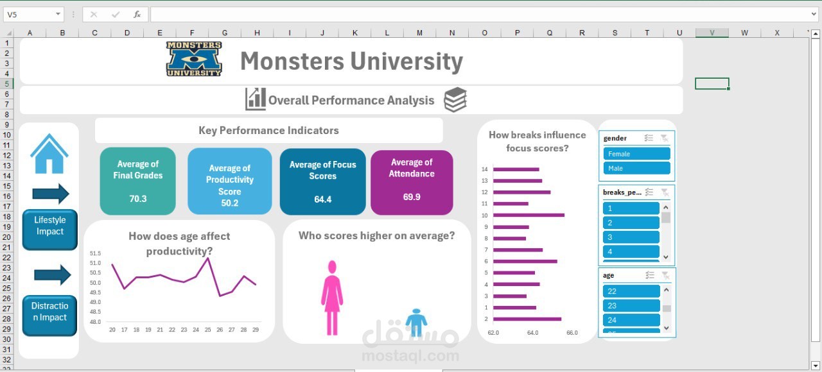Screen dimensions: 822x372
Task: Enable multi-select on the breaks_pe slicer
Action: 649,192
